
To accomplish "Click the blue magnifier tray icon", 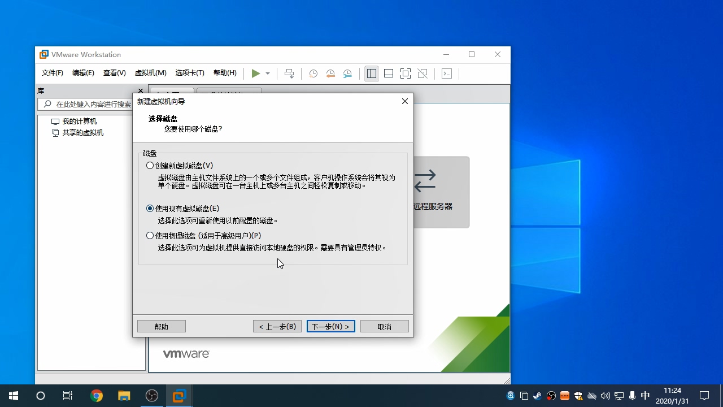I will [511, 396].
